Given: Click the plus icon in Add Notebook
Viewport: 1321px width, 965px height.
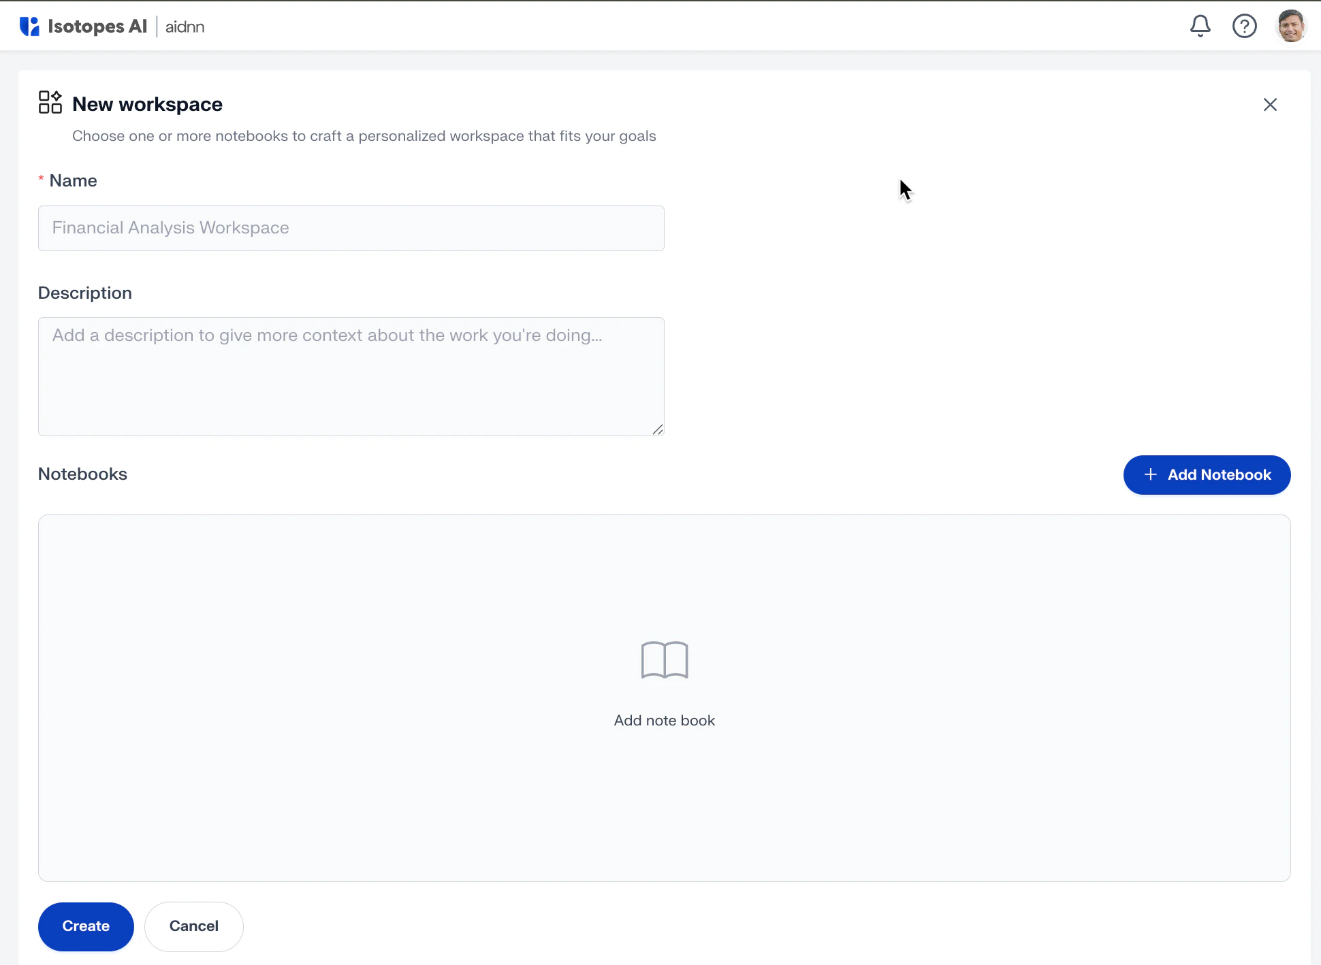Looking at the screenshot, I should click(x=1150, y=475).
